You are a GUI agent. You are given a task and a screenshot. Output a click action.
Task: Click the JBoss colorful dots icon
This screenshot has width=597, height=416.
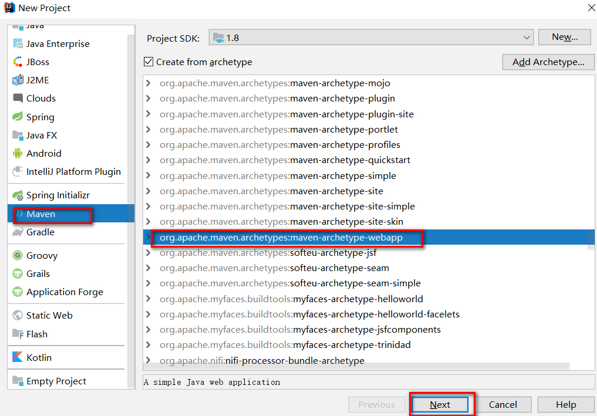[18, 62]
